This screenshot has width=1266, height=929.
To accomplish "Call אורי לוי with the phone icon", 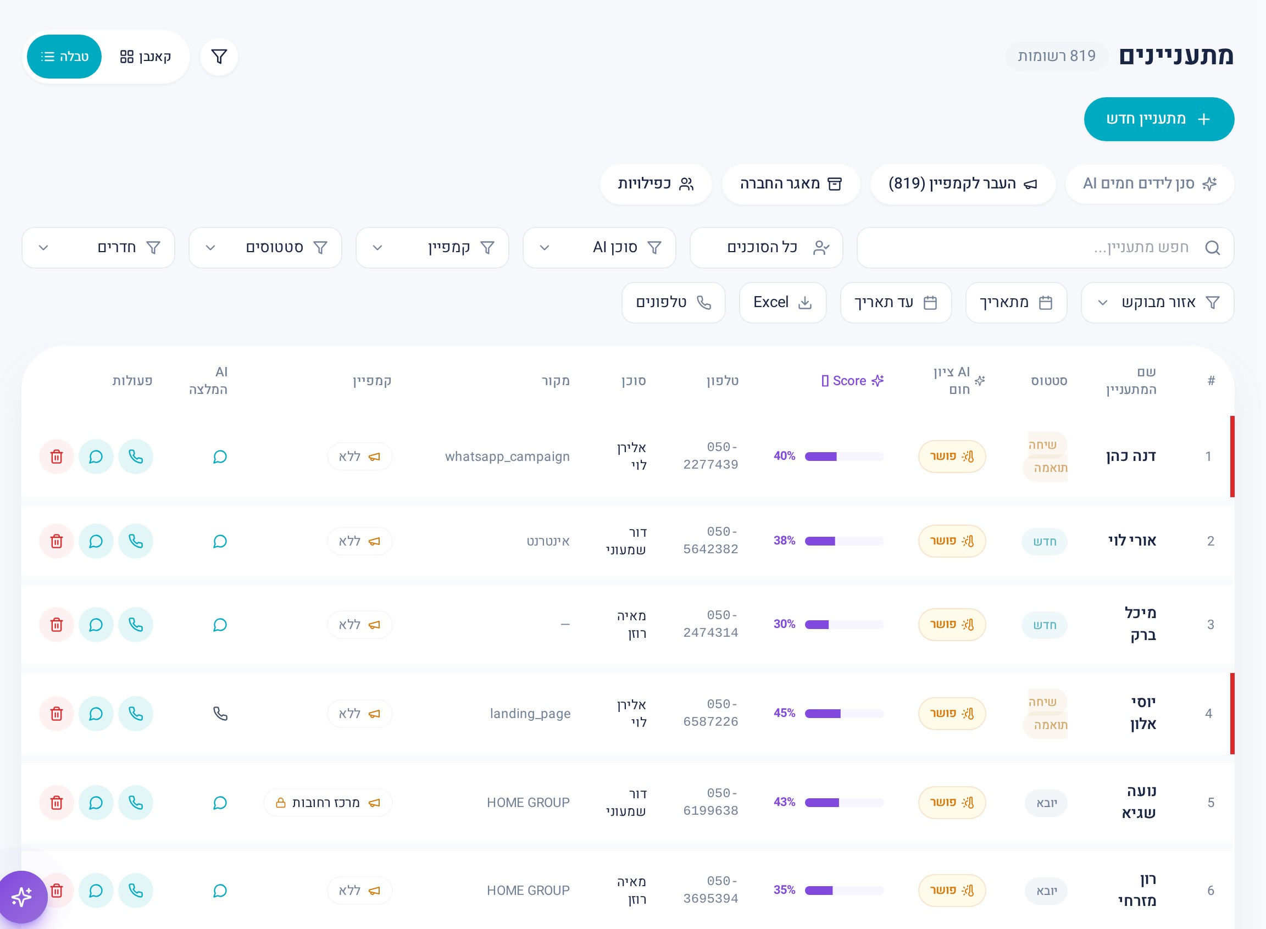I will [136, 541].
